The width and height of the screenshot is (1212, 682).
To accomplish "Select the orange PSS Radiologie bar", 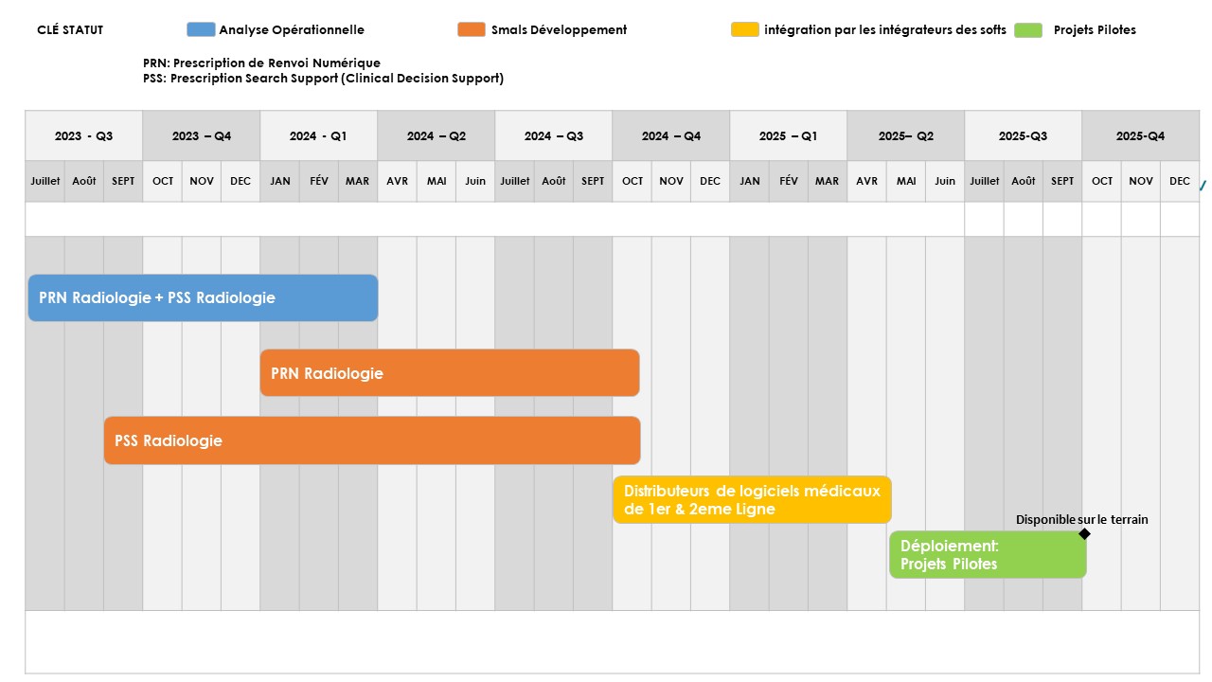I will point(372,440).
